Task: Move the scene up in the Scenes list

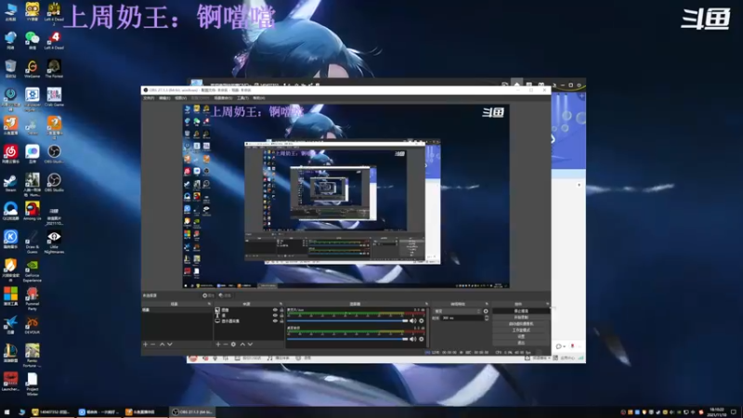Action: tap(162, 344)
